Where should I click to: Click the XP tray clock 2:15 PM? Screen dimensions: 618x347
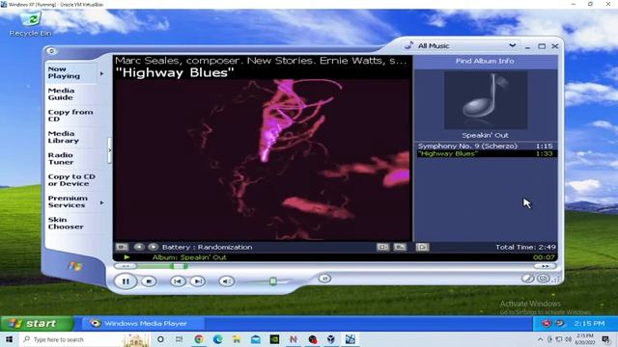pyautogui.click(x=589, y=324)
